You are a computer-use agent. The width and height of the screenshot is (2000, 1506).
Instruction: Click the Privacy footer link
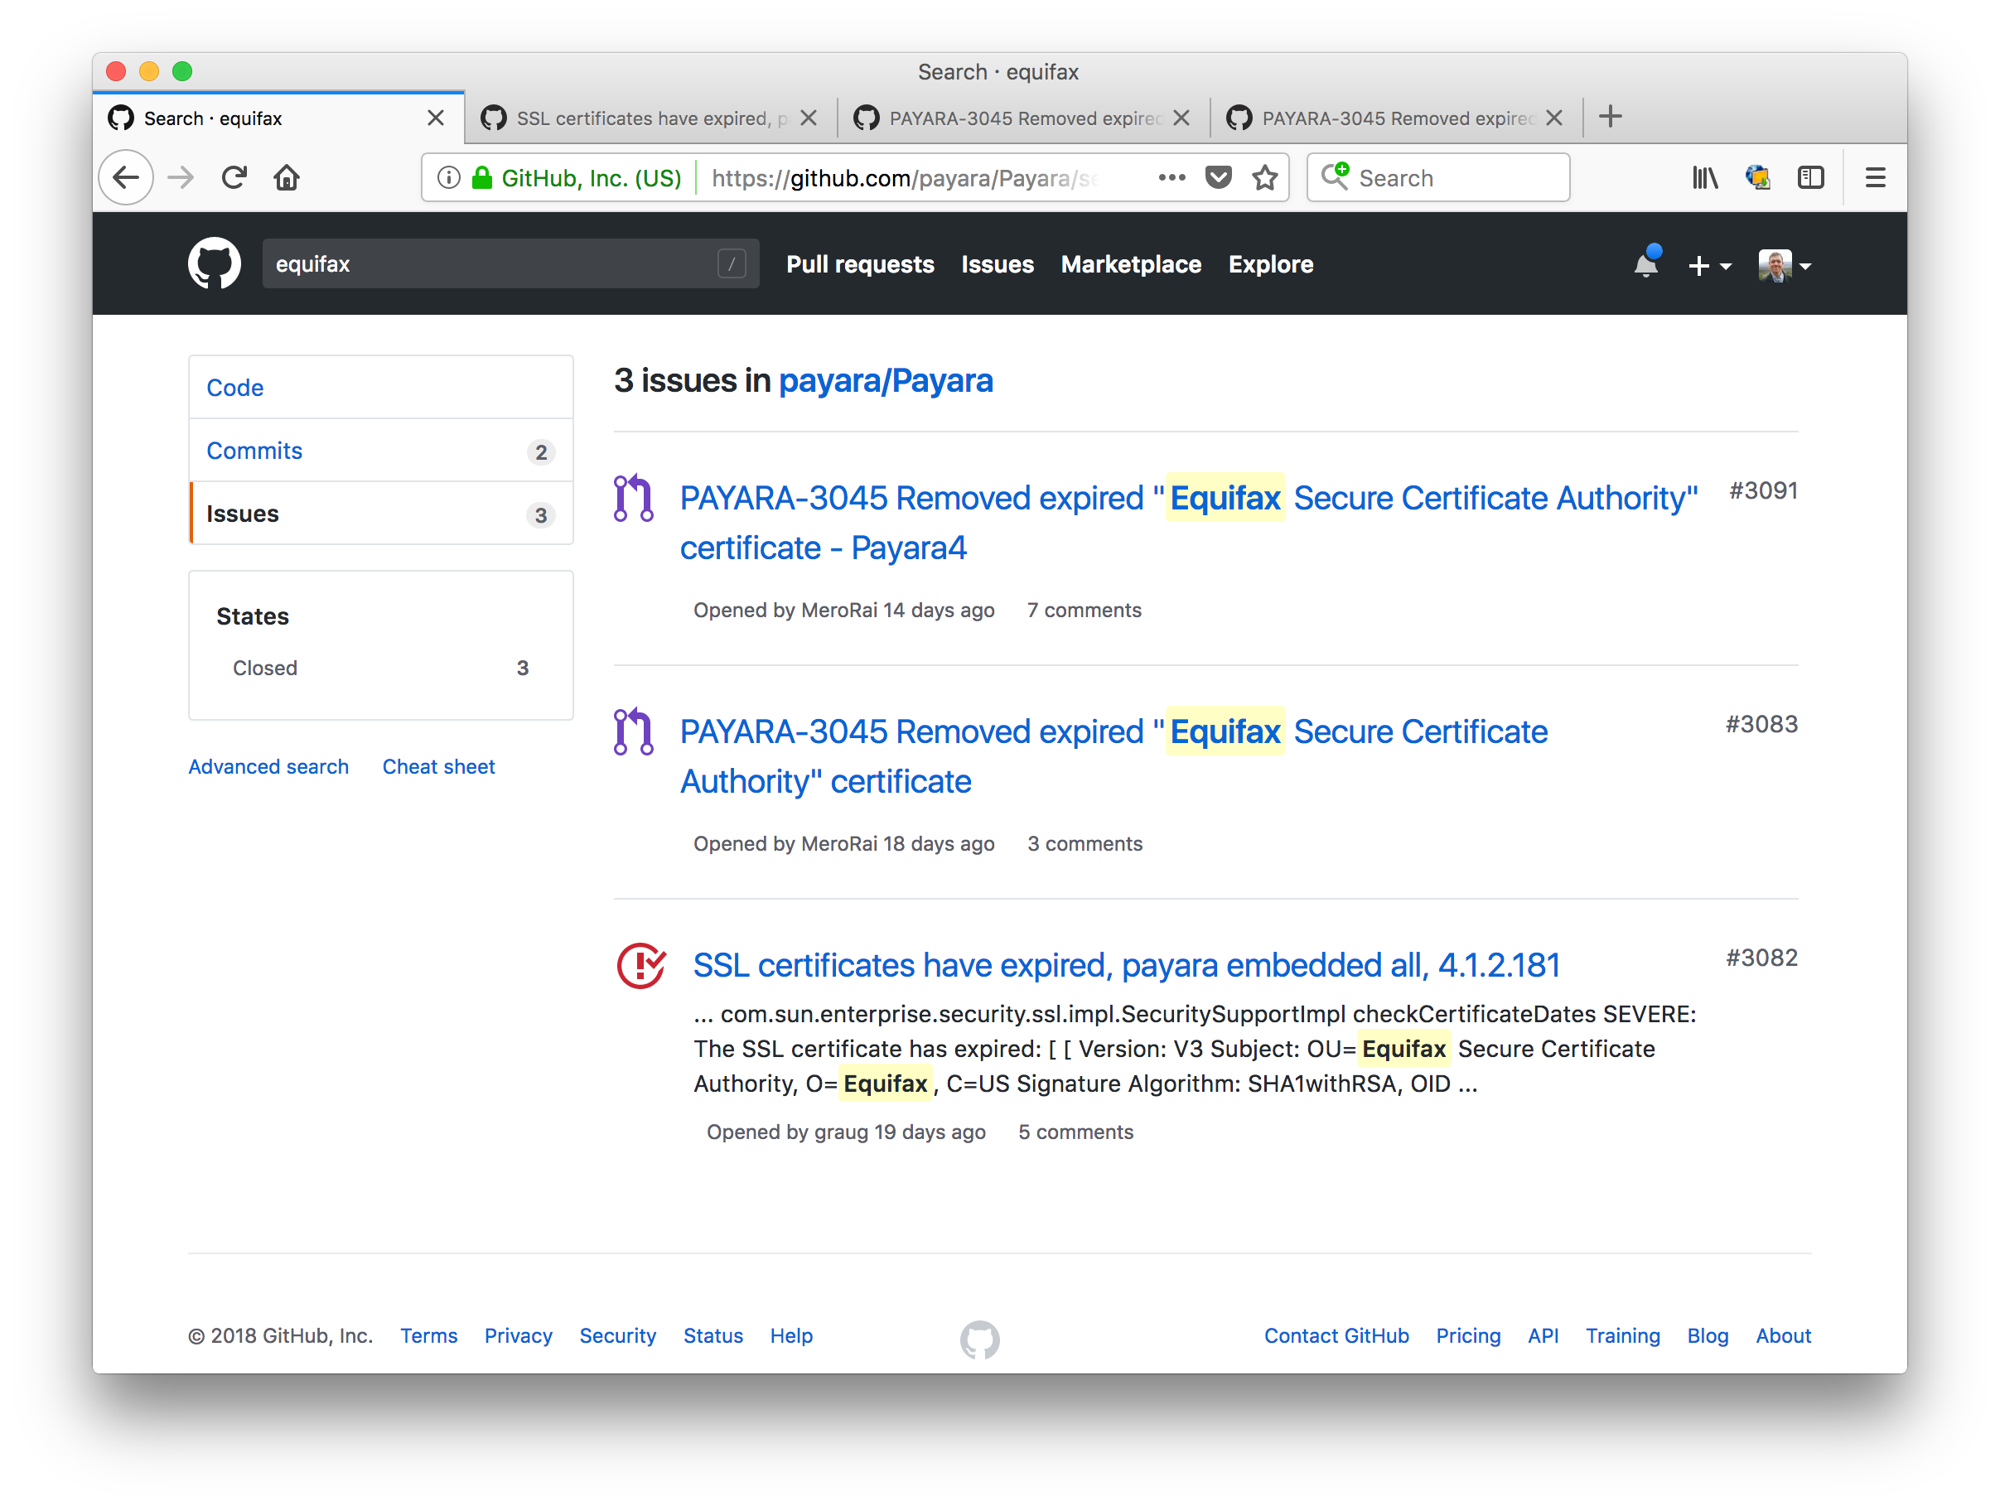518,1336
